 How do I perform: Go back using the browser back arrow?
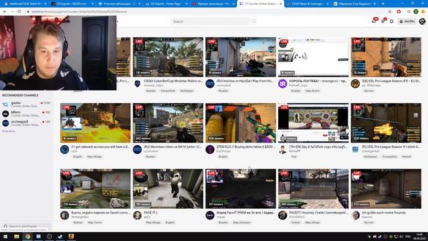(x=5, y=12)
